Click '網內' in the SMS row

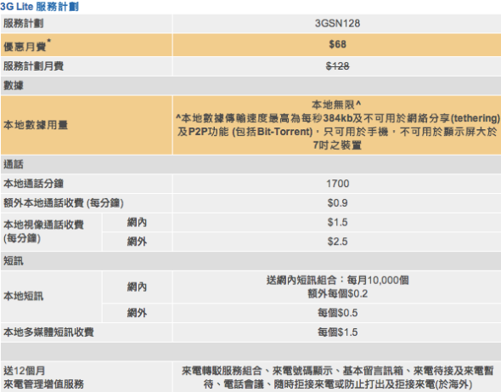tap(137, 287)
